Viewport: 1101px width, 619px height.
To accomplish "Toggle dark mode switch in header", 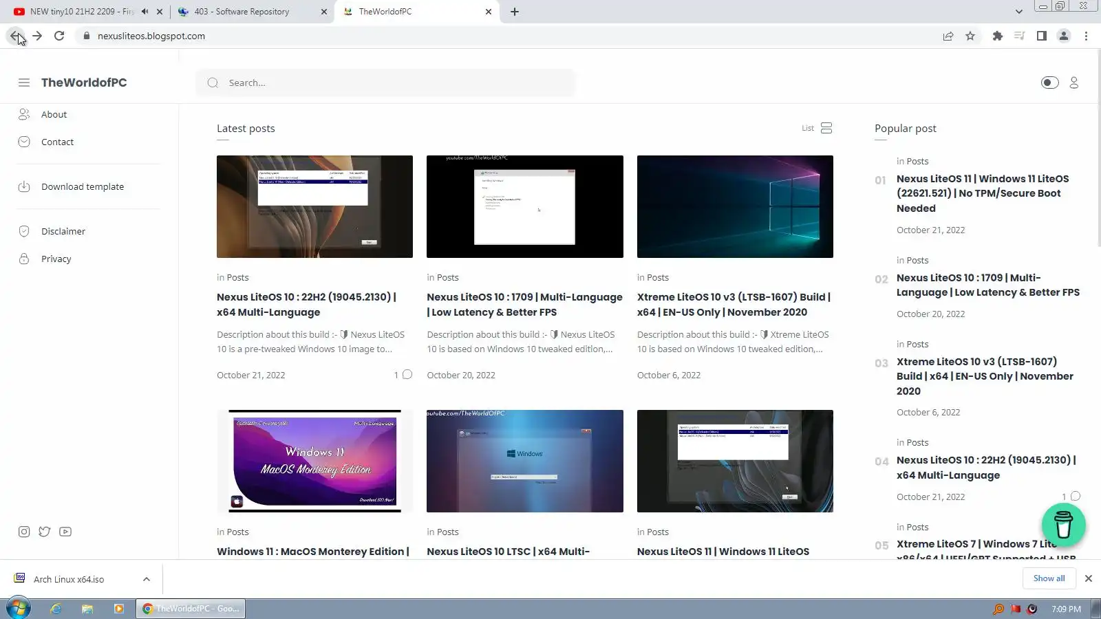I will [x=1049, y=83].
